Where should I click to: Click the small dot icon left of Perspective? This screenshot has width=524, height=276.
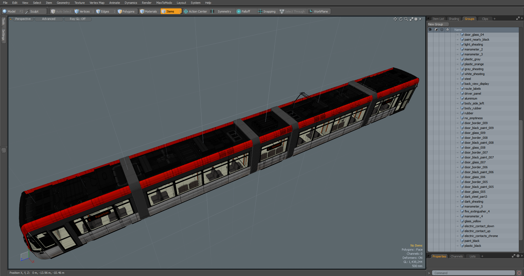click(x=10, y=19)
